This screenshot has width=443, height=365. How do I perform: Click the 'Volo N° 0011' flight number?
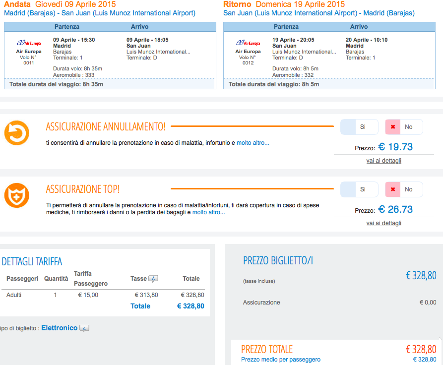(x=28, y=60)
